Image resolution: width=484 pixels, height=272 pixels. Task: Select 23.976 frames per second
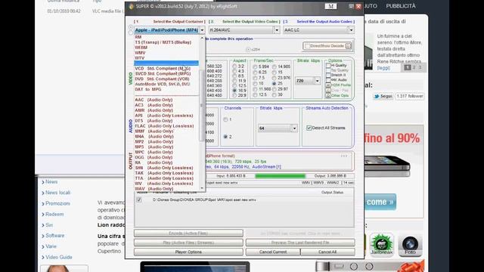tap(274, 78)
